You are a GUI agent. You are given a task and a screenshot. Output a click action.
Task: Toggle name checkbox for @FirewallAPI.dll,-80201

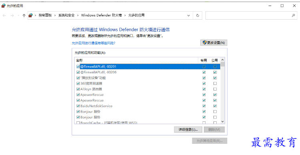[x=78, y=66]
